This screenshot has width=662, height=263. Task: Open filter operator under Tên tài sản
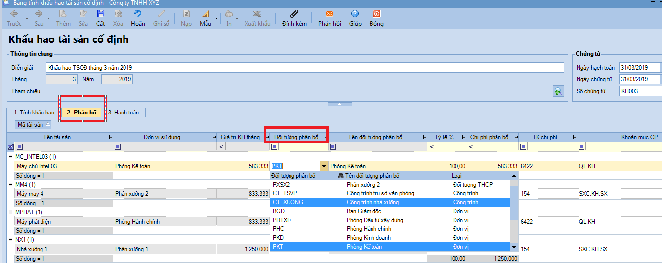point(20,147)
